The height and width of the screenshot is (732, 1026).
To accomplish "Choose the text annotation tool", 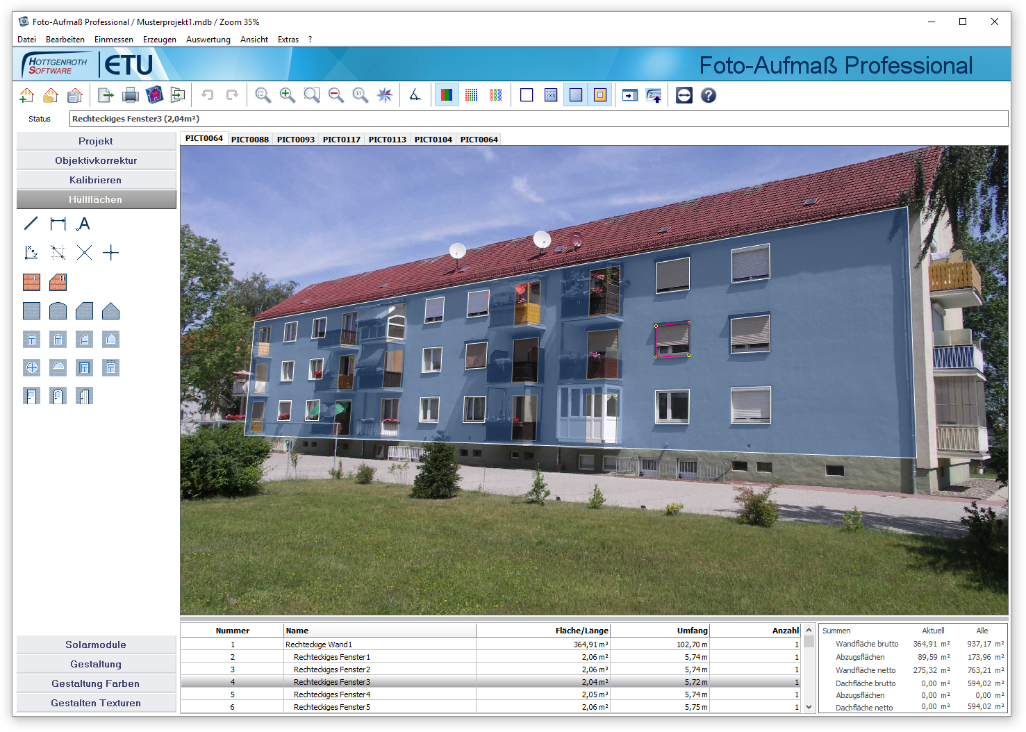I will tap(84, 224).
